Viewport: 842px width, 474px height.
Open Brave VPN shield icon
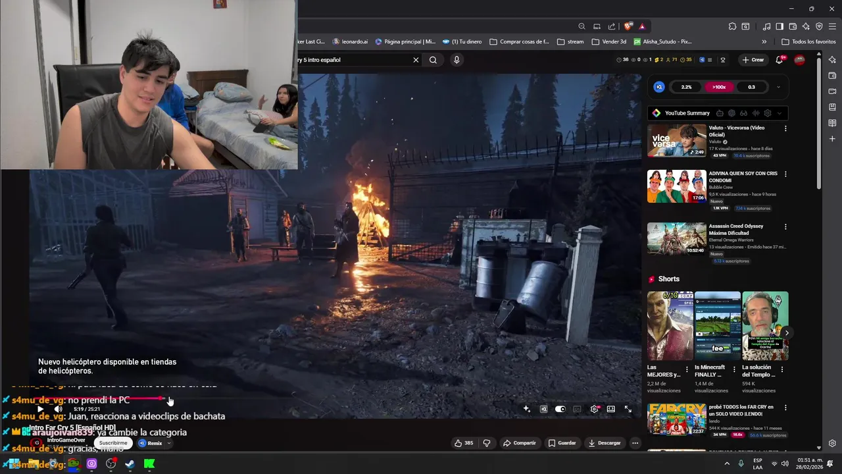coord(819,26)
